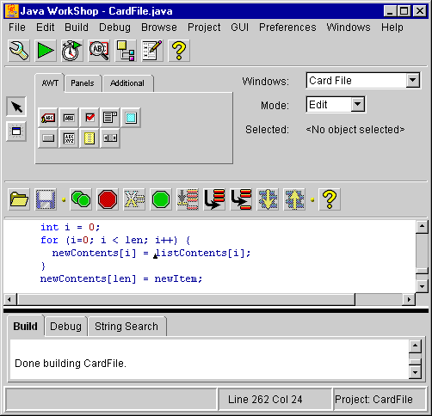
Task: Click the ABC magnifier source browser icon
Action: [99, 51]
